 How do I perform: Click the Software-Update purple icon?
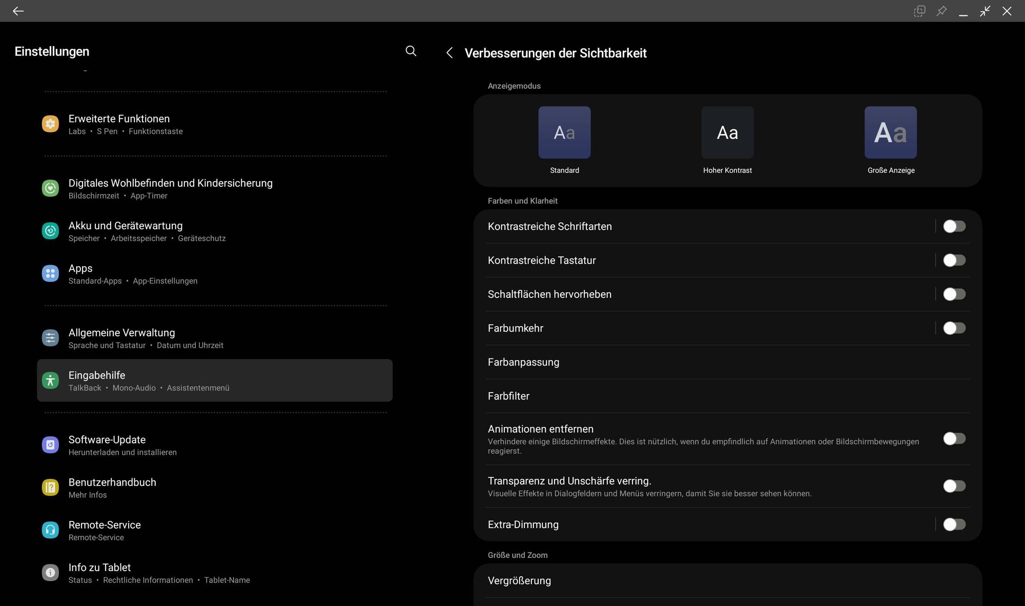[50, 445]
